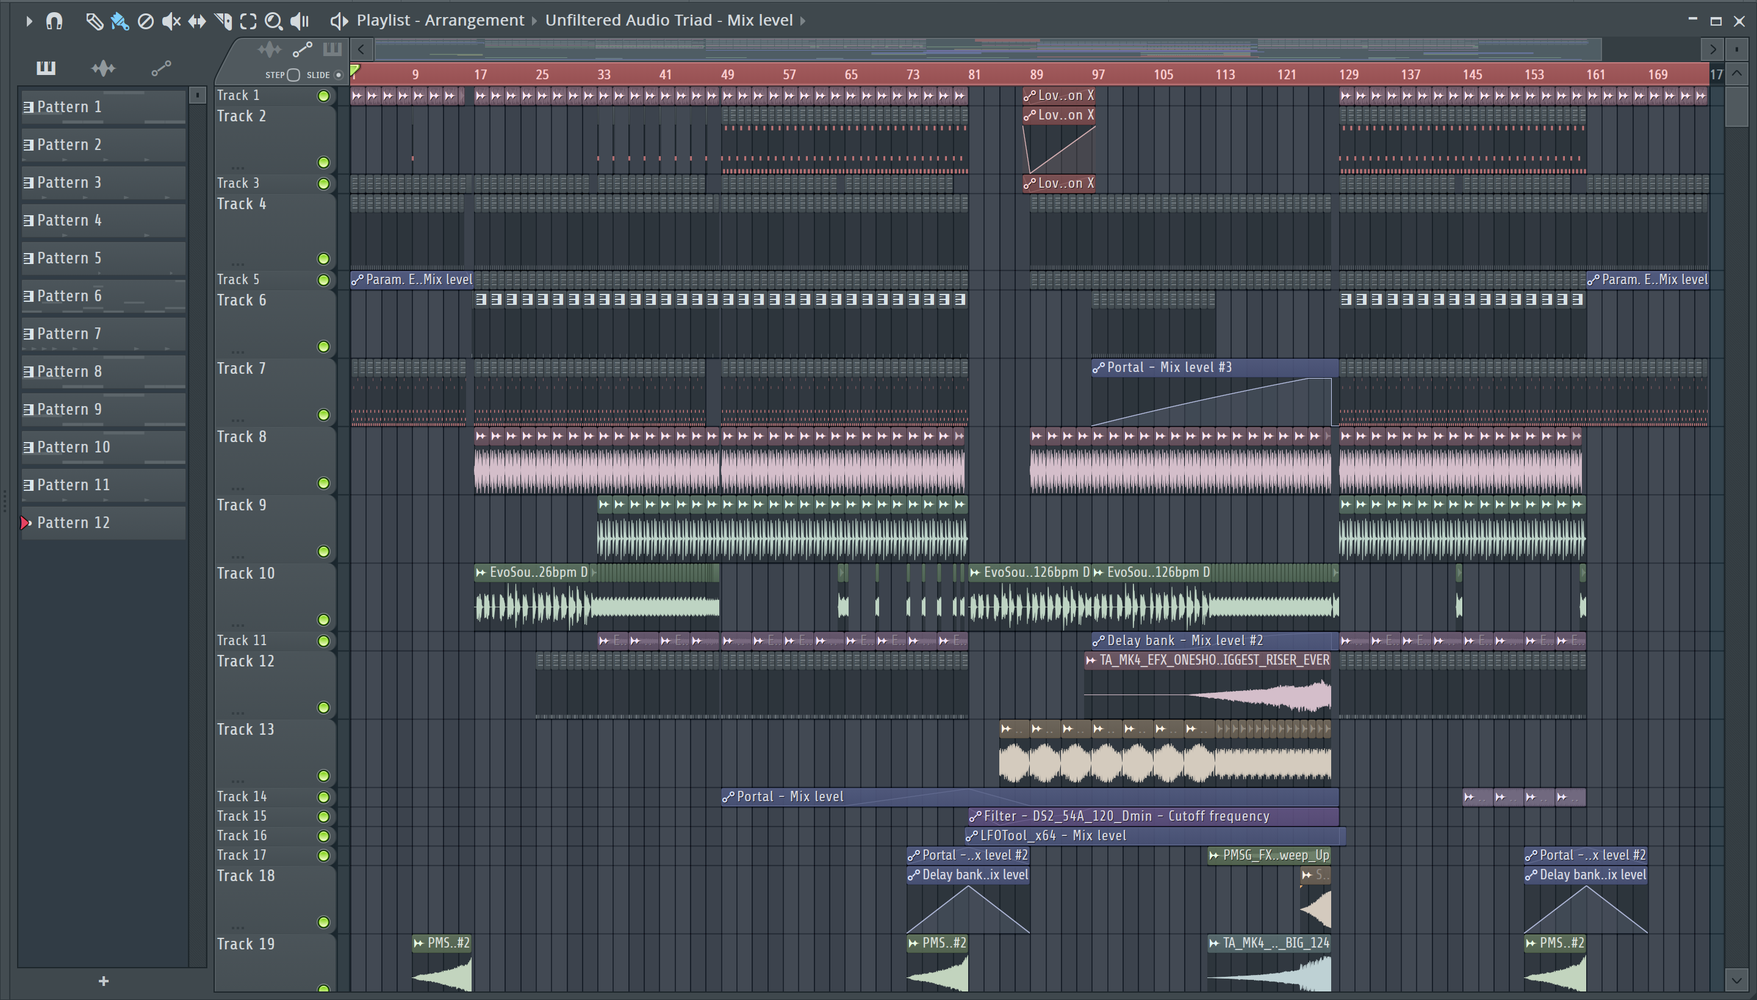Viewport: 1757px width, 1000px height.
Task: Focus automation clips in the playlist header
Action: (303, 49)
